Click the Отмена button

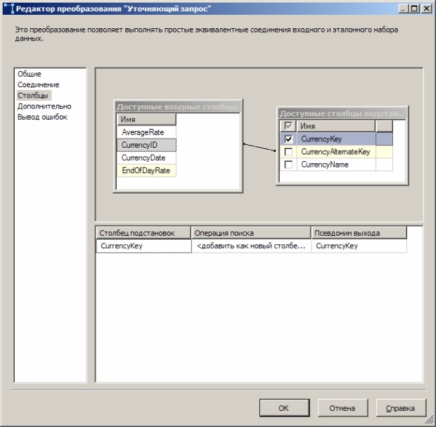click(x=342, y=407)
